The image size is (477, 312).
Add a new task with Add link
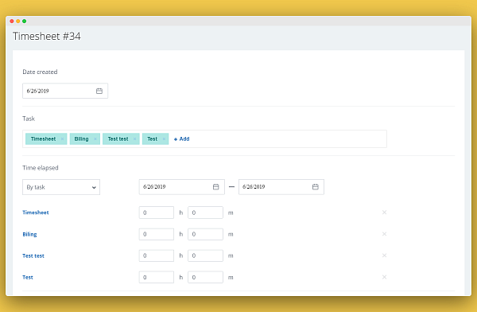pos(181,139)
